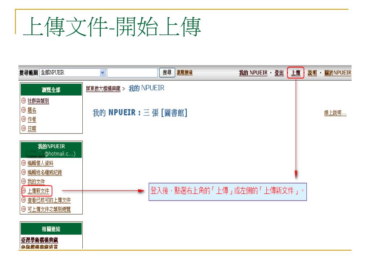
Task: Open 可上傳文件之類別總覽 link
Action: (x=49, y=209)
